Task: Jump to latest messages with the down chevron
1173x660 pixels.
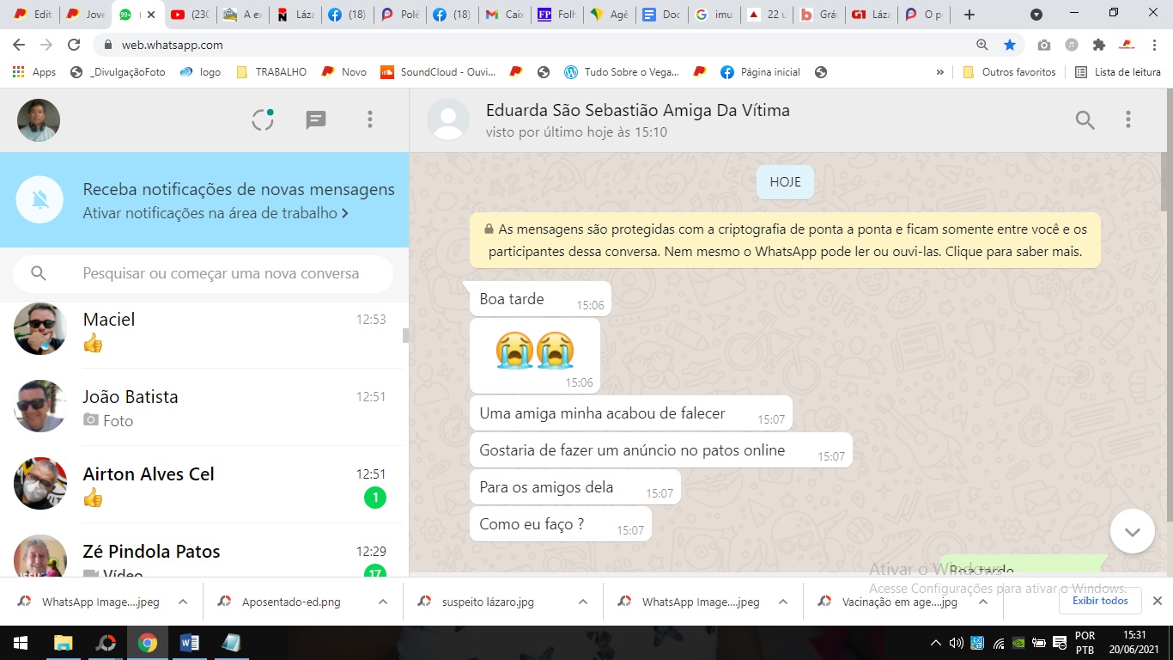Action: (1132, 531)
